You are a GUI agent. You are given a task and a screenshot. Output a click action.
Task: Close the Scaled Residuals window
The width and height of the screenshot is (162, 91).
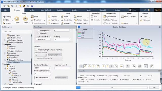tap(160, 27)
